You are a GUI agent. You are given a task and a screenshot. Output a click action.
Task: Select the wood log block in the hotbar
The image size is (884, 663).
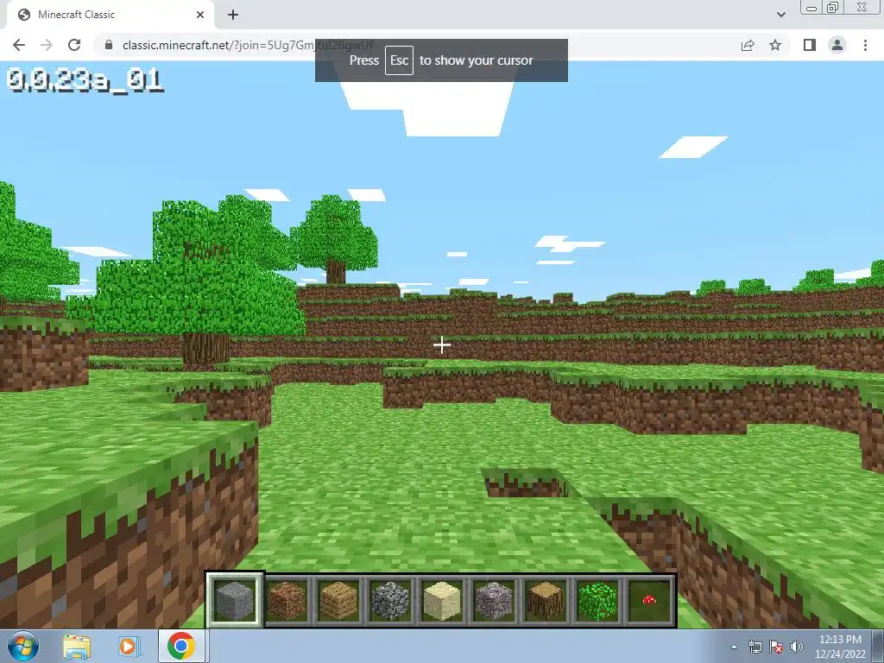pyautogui.click(x=546, y=600)
